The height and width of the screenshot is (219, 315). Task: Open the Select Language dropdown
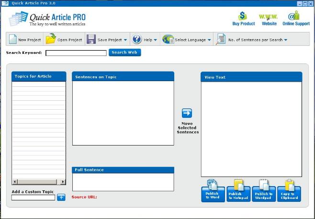209,40
